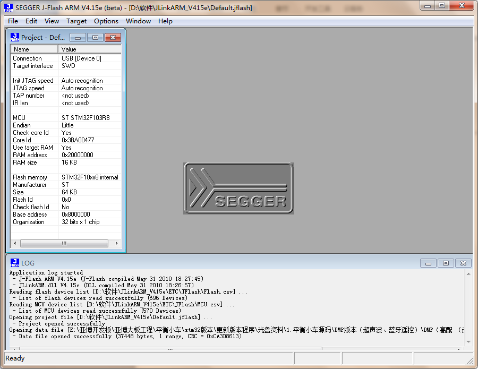Image resolution: width=478 pixels, height=369 pixels.
Task: Click the Project panel right scroll arrow
Action: pyautogui.click(x=116, y=243)
